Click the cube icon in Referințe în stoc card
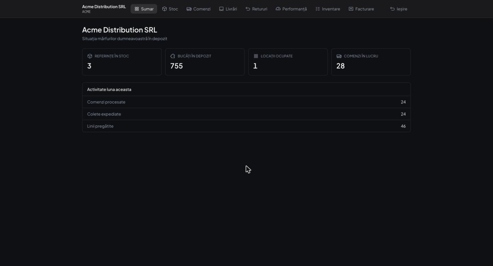The width and height of the screenshot is (493, 266). [x=90, y=56]
